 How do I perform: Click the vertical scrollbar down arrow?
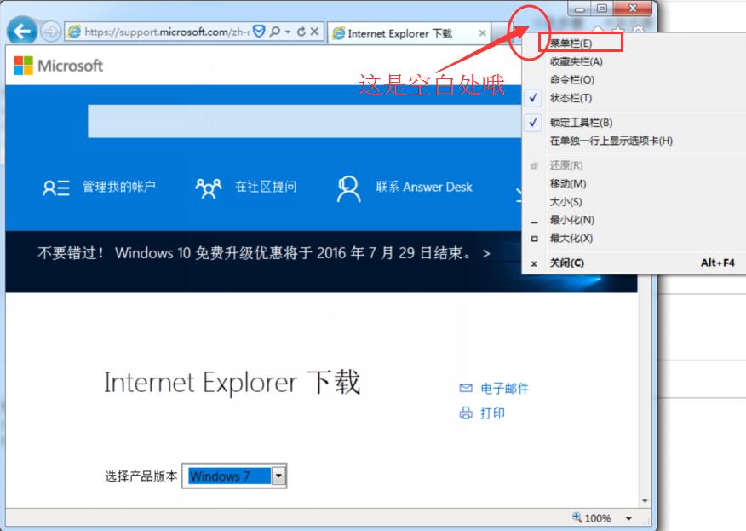646,500
